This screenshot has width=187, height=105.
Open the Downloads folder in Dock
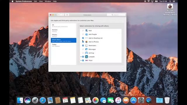(x=160, y=100)
